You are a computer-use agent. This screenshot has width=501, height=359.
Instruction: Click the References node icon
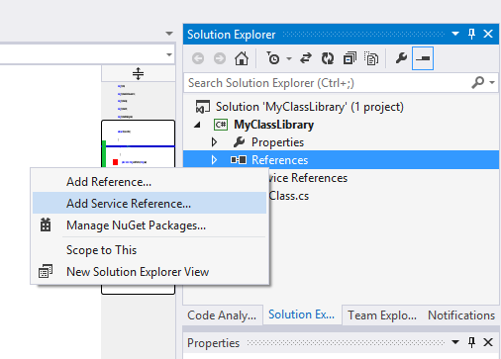pos(239,160)
